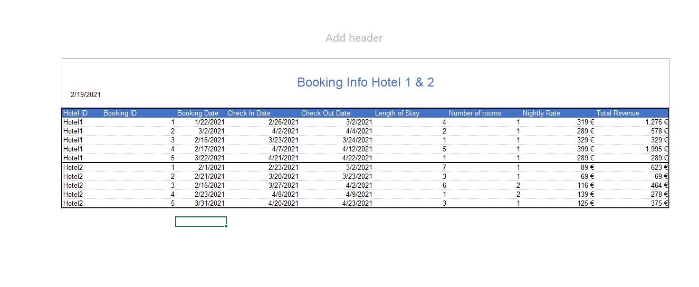699x287 pixels.
Task: Select the 'Booking Info Hotel 1 & 2' title
Action: pyautogui.click(x=366, y=82)
